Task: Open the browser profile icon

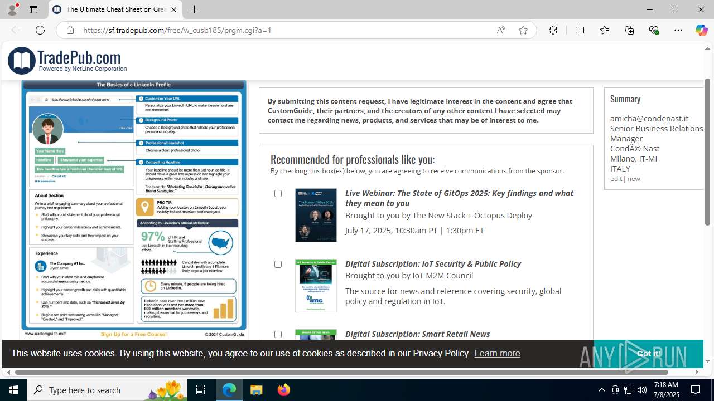Action: 12,9
